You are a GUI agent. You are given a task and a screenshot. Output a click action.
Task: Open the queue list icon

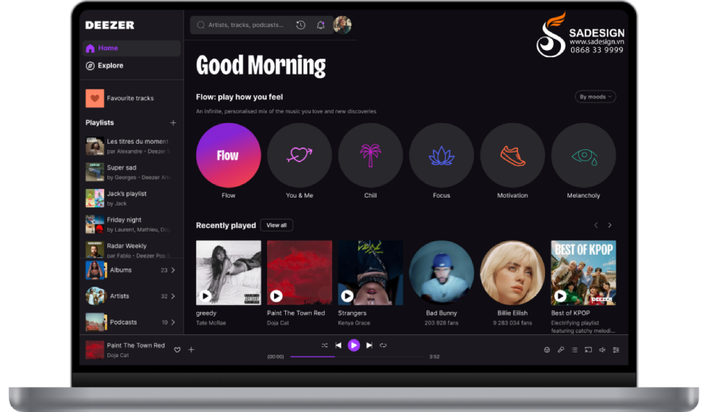pos(574,350)
